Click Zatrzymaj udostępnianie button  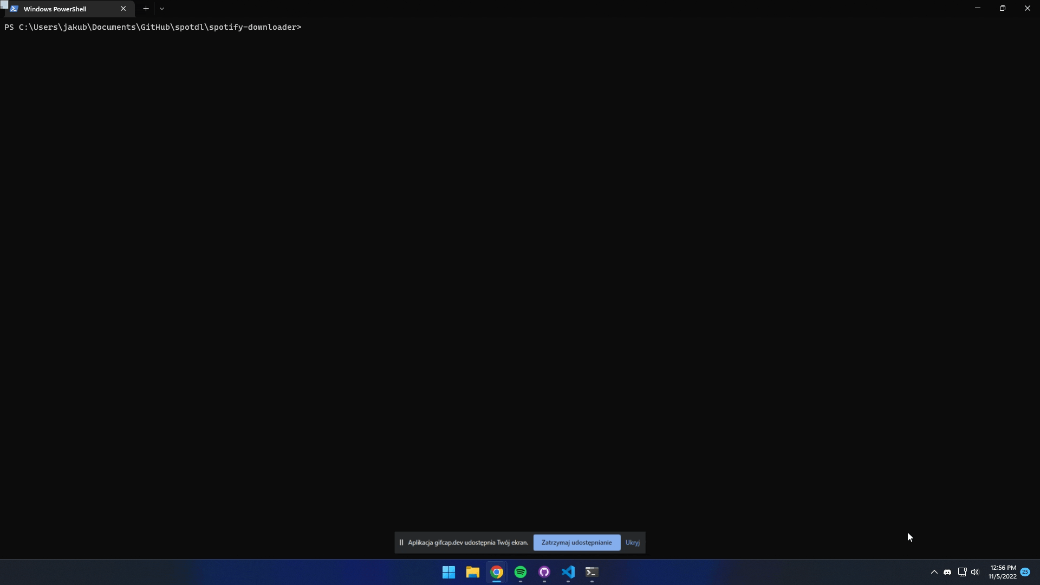(x=576, y=542)
